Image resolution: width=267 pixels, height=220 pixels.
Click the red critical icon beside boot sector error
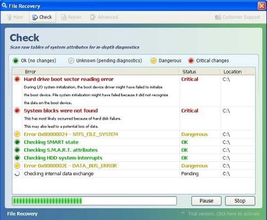(17, 79)
